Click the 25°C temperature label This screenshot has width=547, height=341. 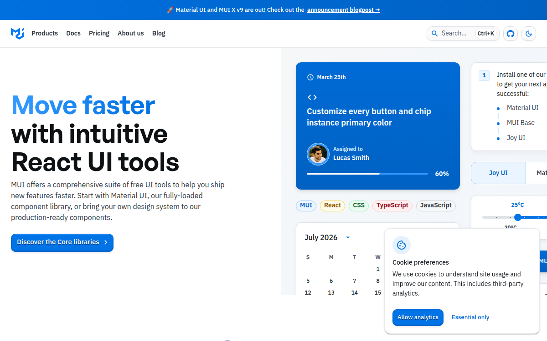517,205
